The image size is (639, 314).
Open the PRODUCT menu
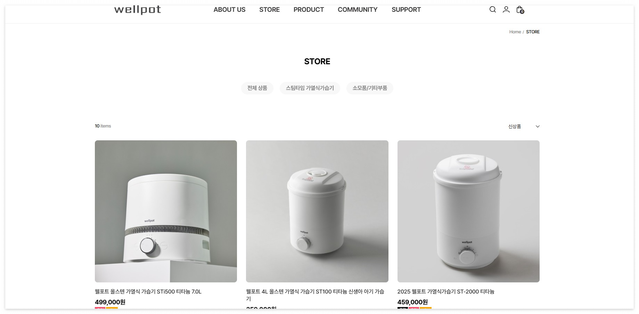pos(309,10)
